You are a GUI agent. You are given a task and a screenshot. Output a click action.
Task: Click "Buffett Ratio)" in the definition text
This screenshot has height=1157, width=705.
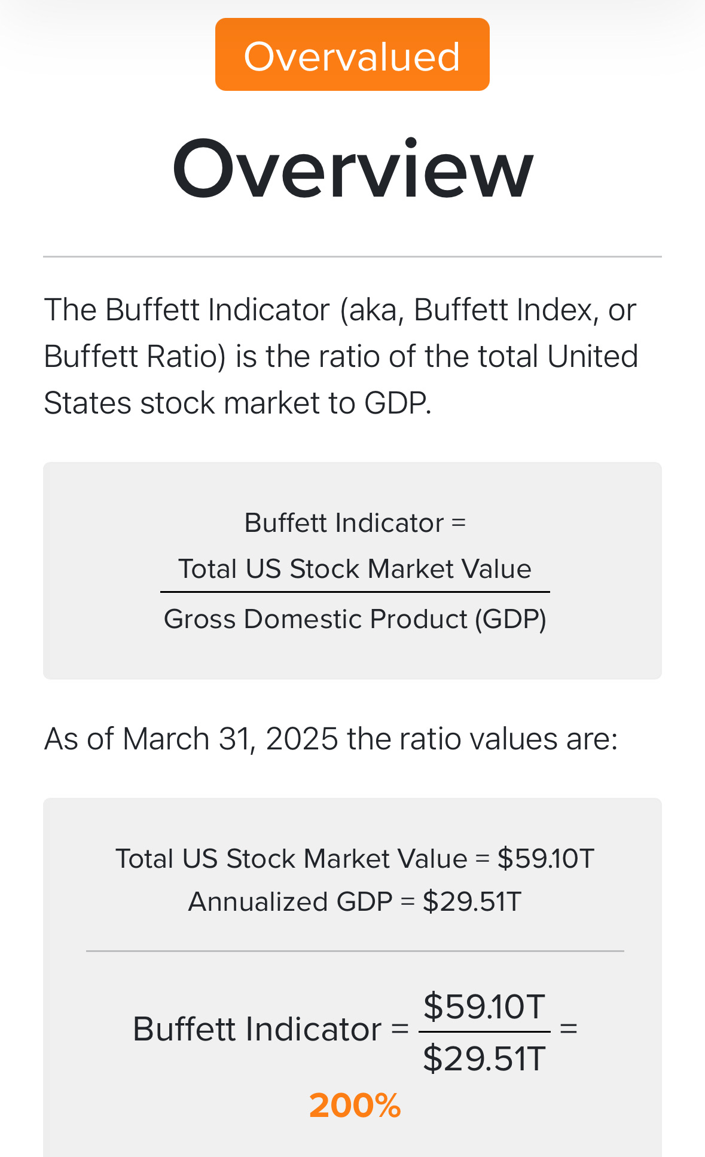tap(135, 357)
